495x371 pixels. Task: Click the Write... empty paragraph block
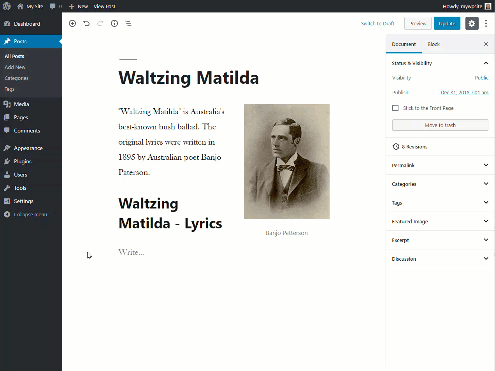[132, 252]
